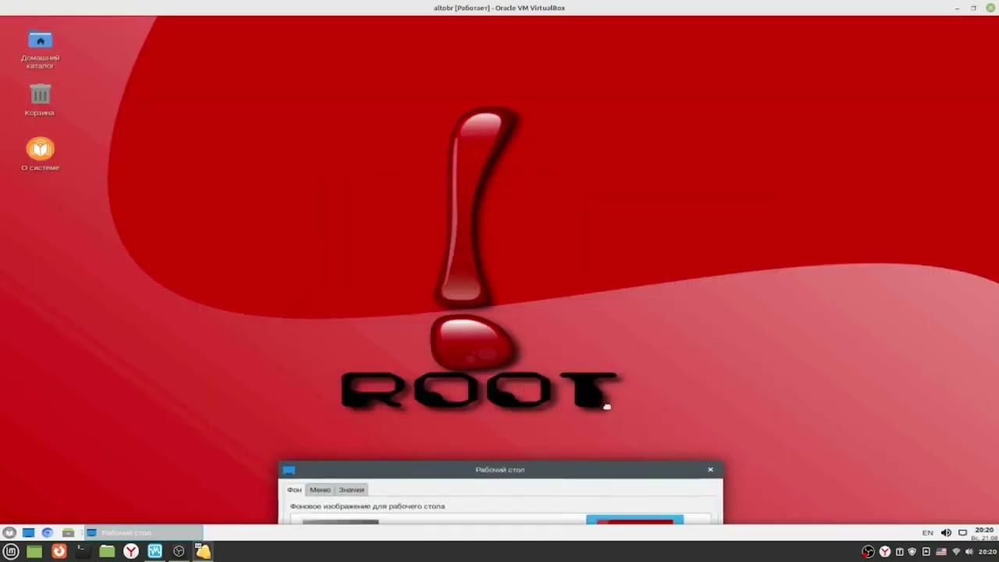Open the guest panel clock and date
Screen dimensions: 999x562
984,534
